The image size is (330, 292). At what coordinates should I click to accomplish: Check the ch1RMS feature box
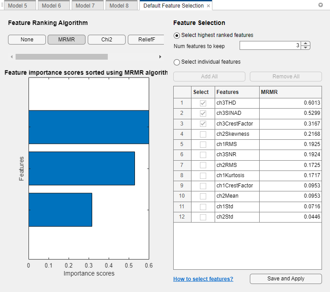[x=203, y=144]
